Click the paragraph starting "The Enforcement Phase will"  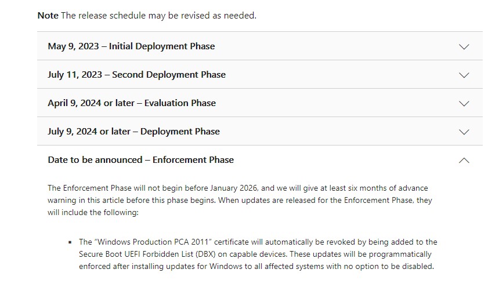tap(241, 200)
